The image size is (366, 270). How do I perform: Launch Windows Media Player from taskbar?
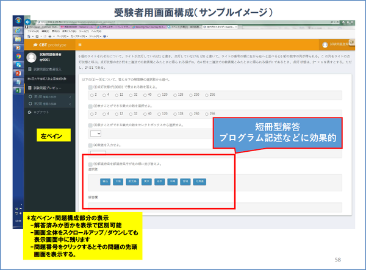pyautogui.click(x=18, y=48)
